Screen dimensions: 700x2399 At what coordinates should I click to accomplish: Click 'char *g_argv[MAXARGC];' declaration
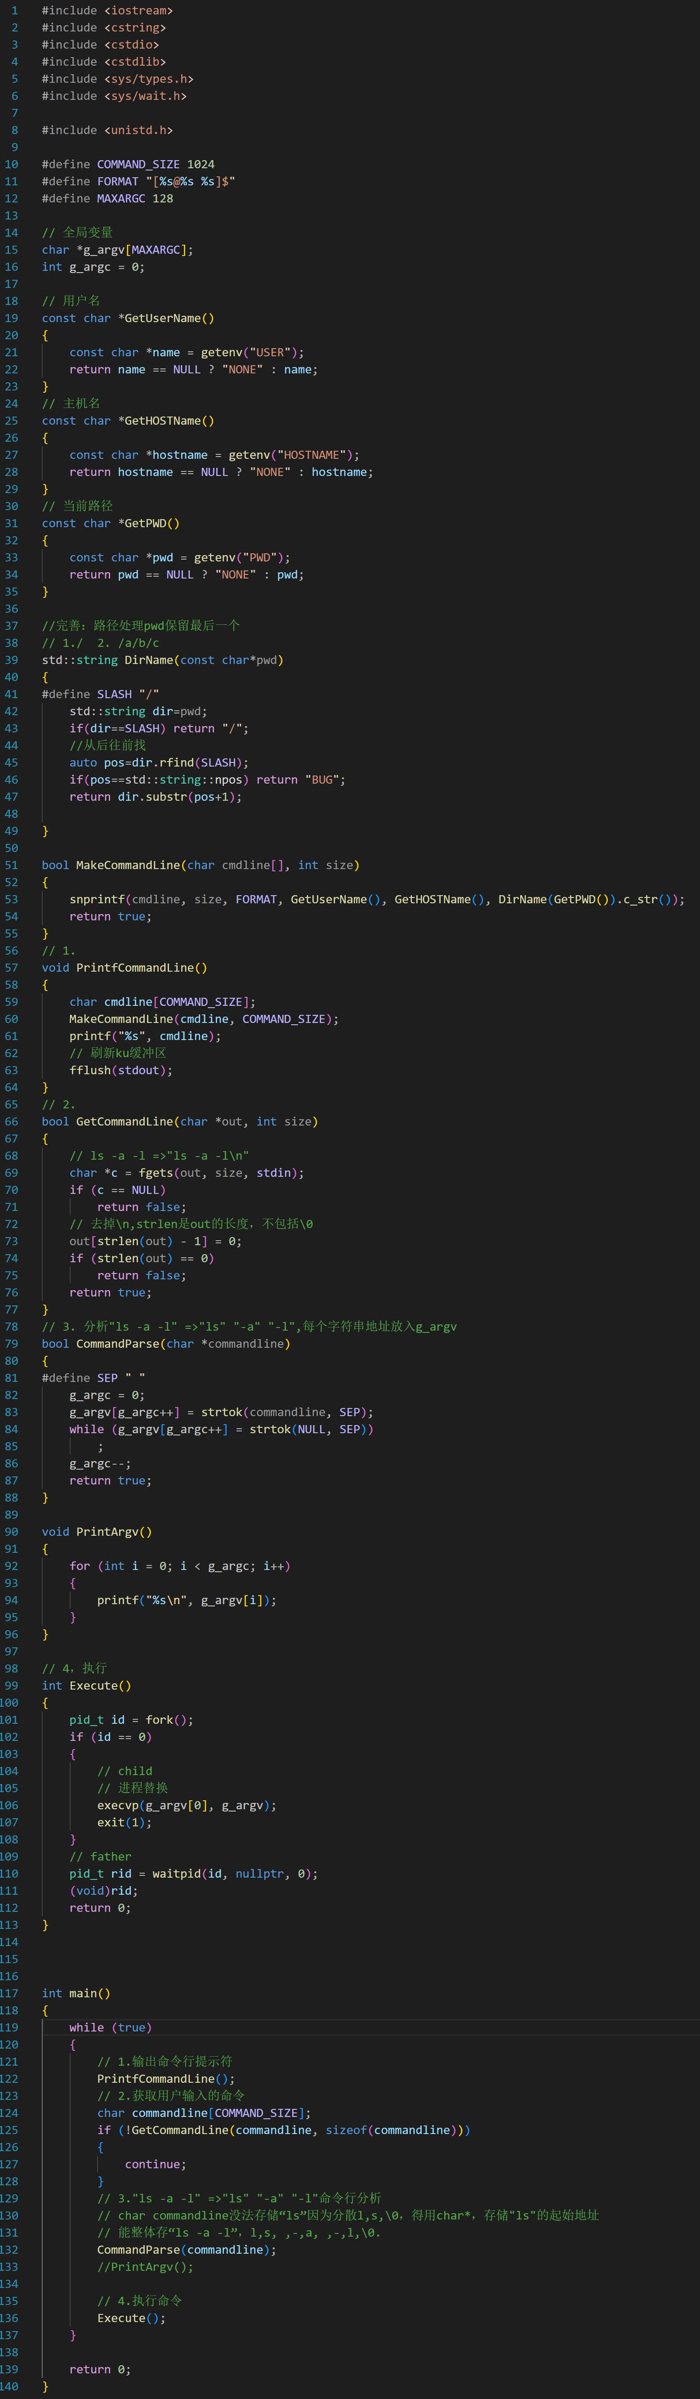coord(117,250)
